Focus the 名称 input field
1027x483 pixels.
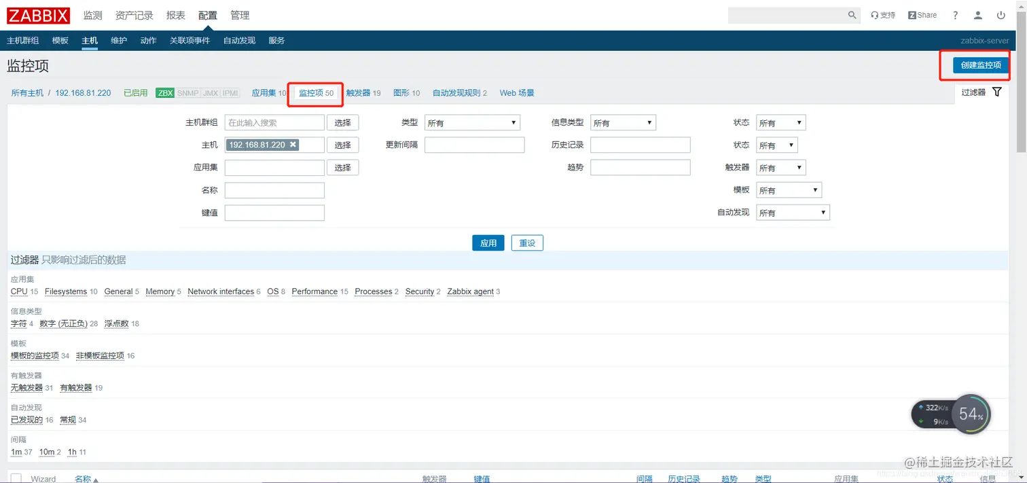point(274,190)
